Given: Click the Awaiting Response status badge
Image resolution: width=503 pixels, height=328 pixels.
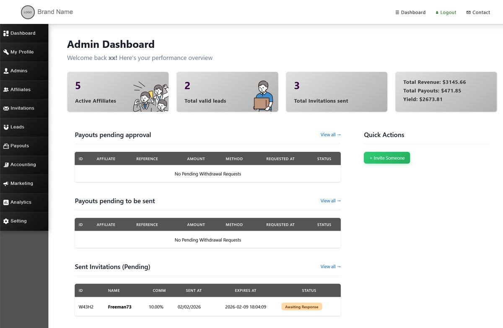Looking at the screenshot, I should 301,307.
